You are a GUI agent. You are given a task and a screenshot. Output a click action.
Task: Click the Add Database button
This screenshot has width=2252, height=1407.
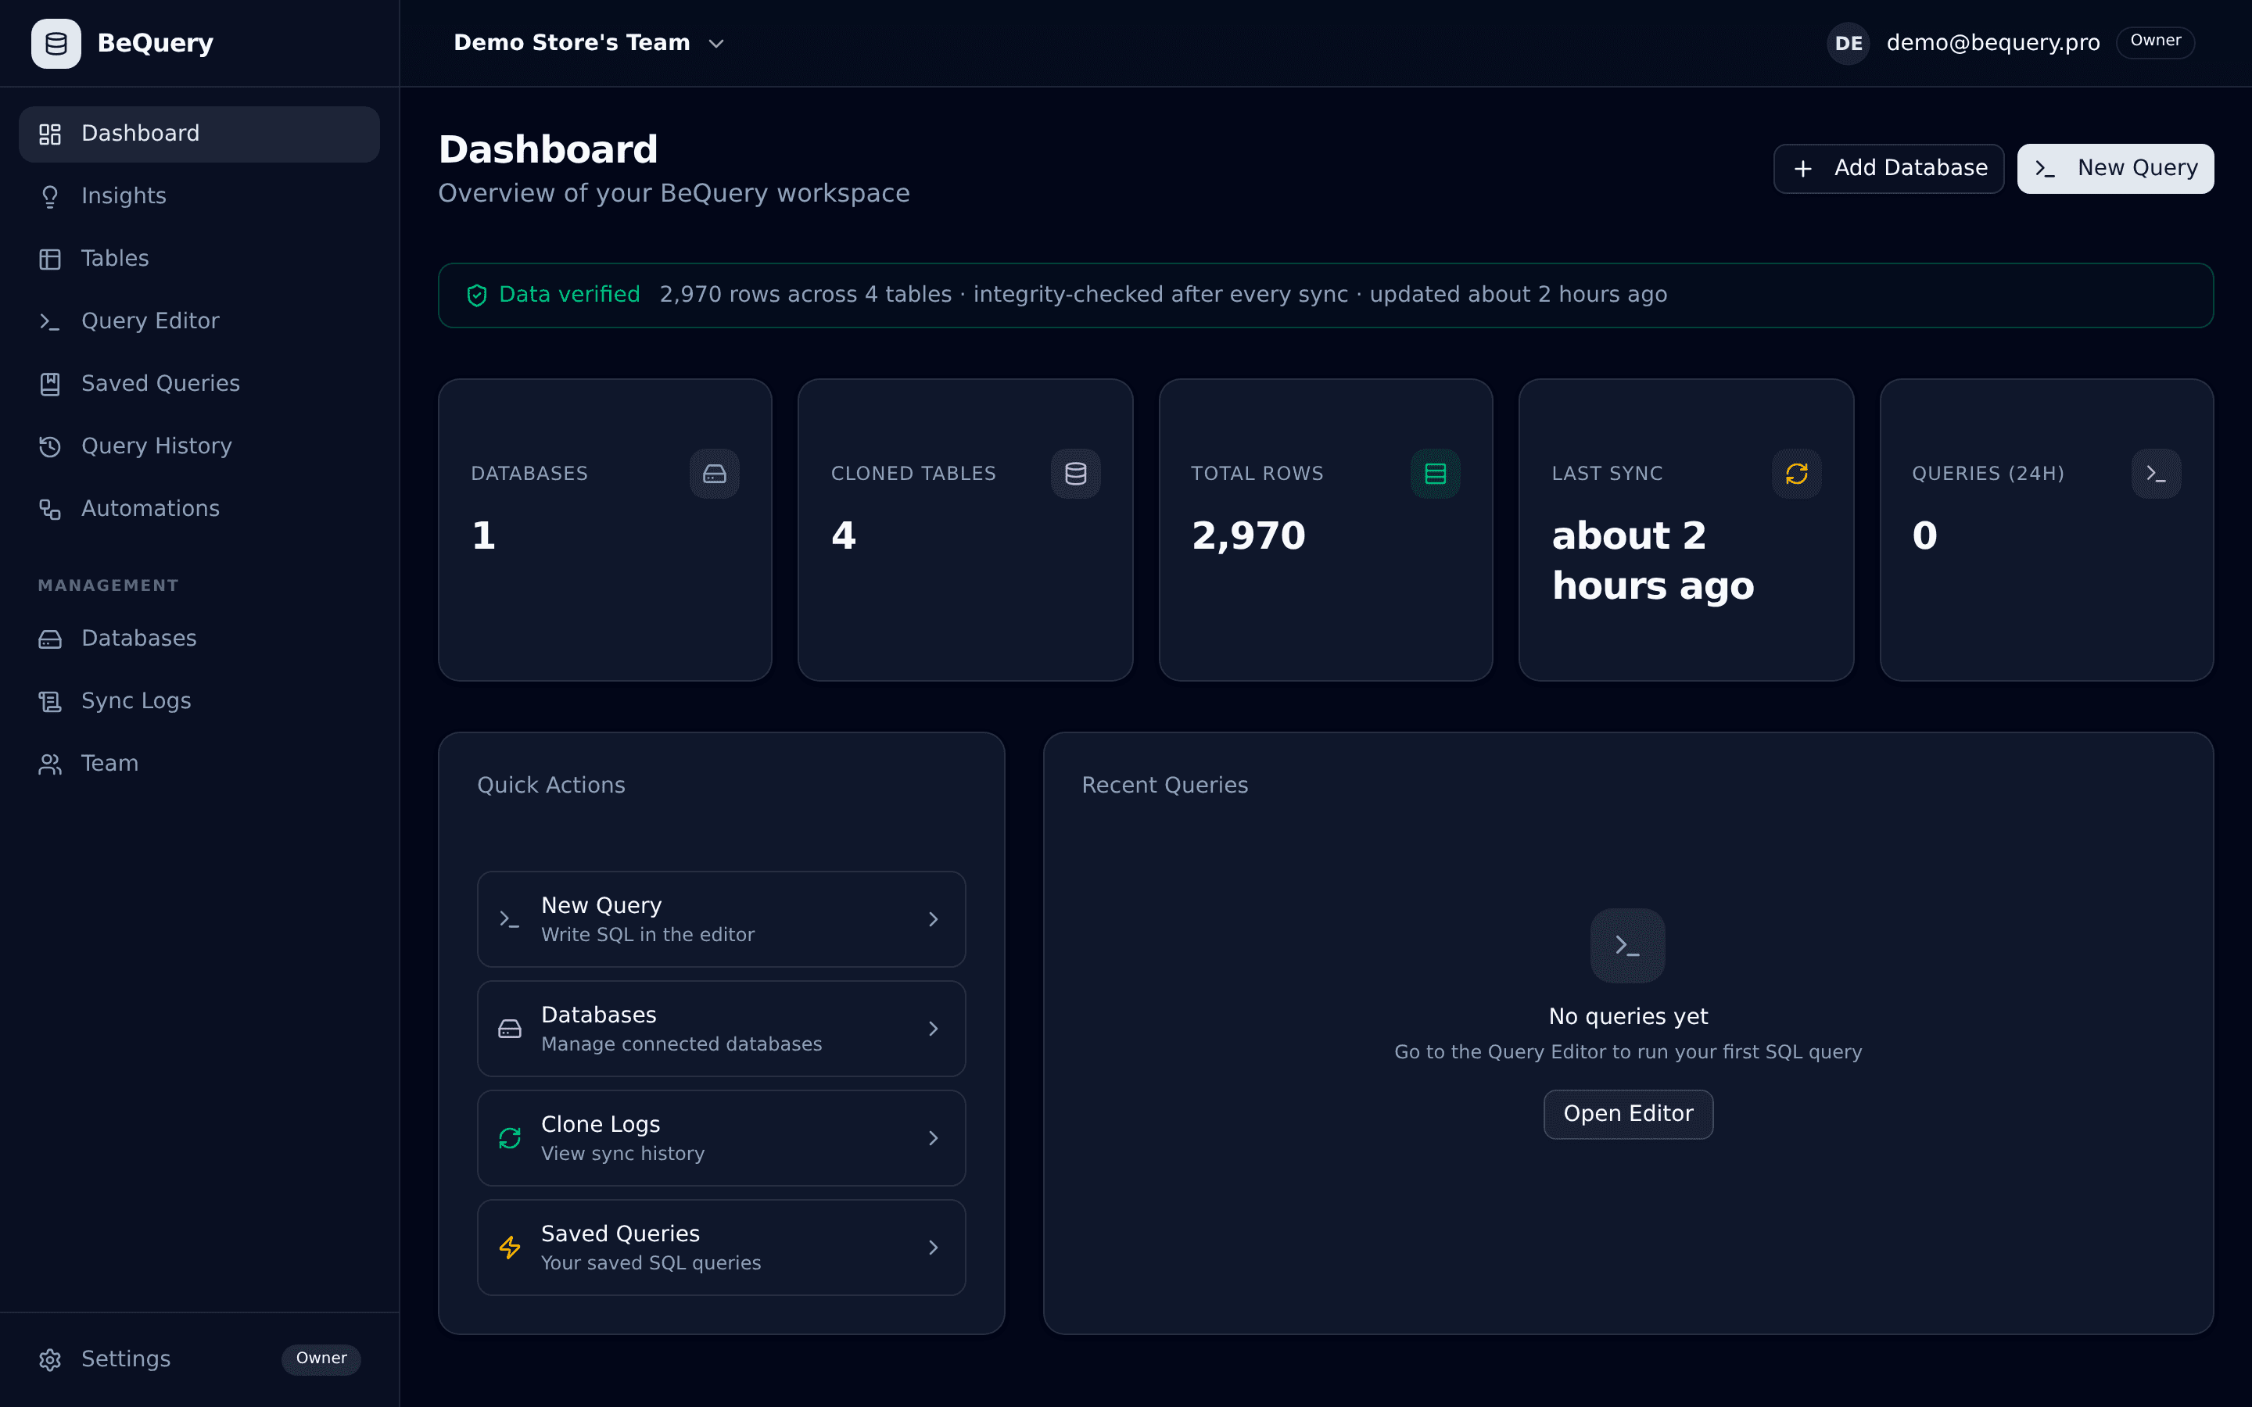(x=1888, y=168)
